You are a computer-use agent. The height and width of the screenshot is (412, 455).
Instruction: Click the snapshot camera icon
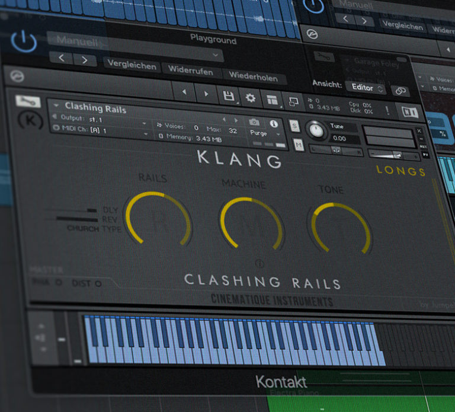click(x=254, y=122)
